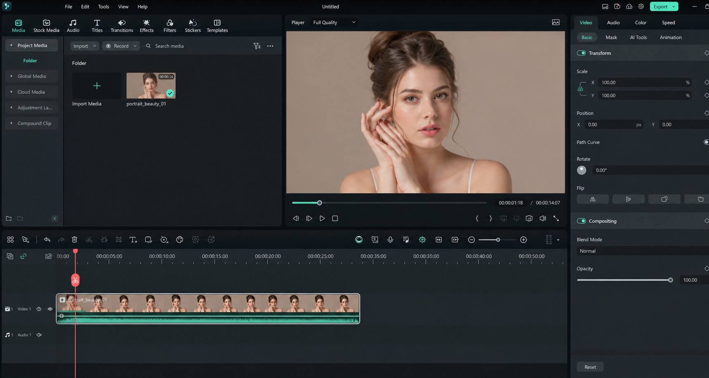Disable the Compositing toggle
The height and width of the screenshot is (378, 709).
pos(581,221)
